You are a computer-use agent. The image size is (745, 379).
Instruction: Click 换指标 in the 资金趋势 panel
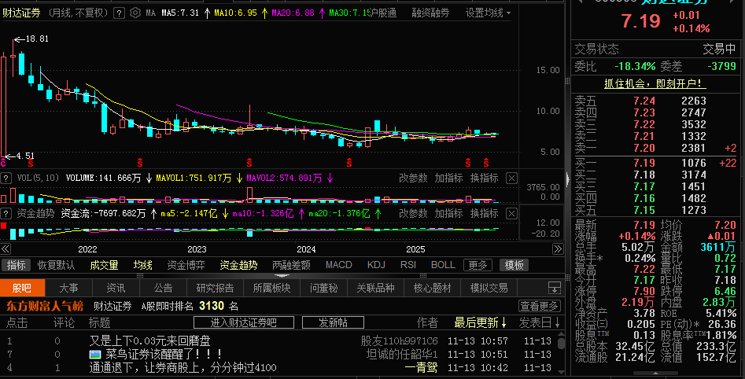coord(484,214)
